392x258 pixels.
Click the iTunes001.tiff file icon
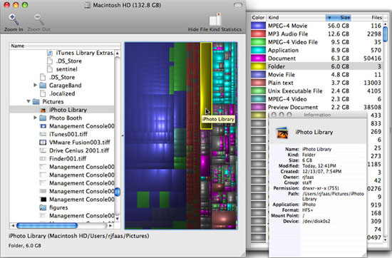point(43,134)
